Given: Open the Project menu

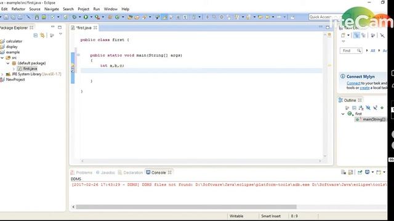Looking at the screenshot, I should coord(84,9).
